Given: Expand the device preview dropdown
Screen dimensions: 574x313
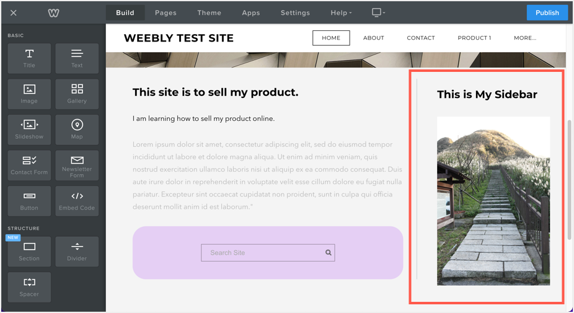Looking at the screenshot, I should click(x=378, y=13).
